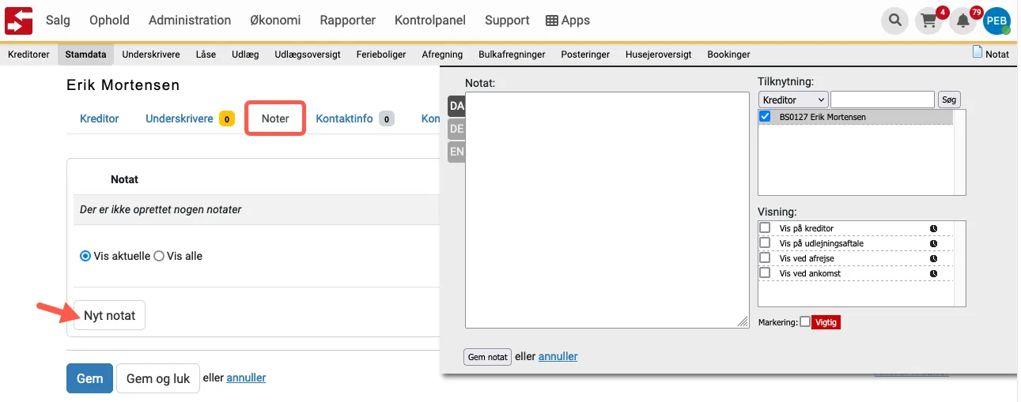Open the Kontrolpanel main menu

[x=430, y=21]
